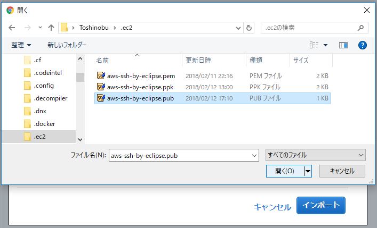Select the .codeintel folder in tree
The height and width of the screenshot is (228, 377).
pos(48,73)
